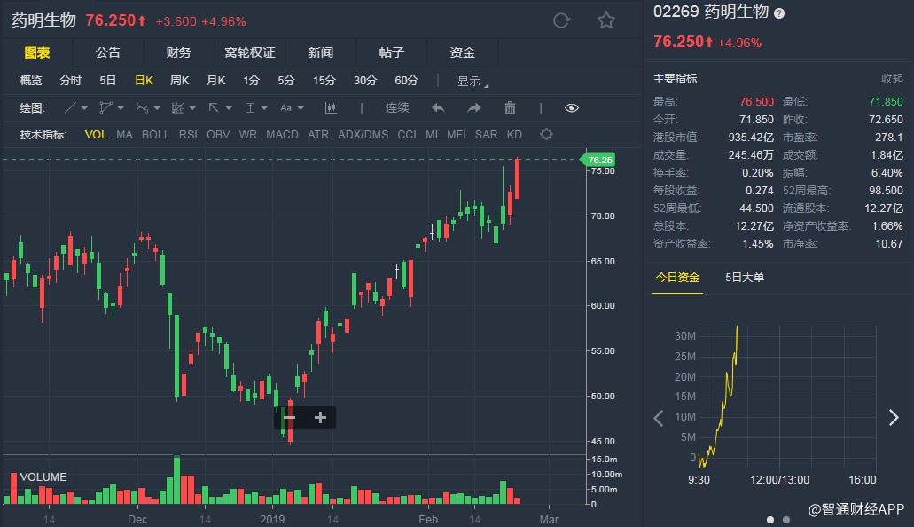This screenshot has height=527, width=914.
Task: Enable the RSI indicator
Action: coord(188,135)
